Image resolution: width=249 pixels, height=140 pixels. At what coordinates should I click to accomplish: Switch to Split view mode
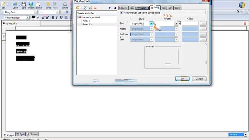click(20, 134)
